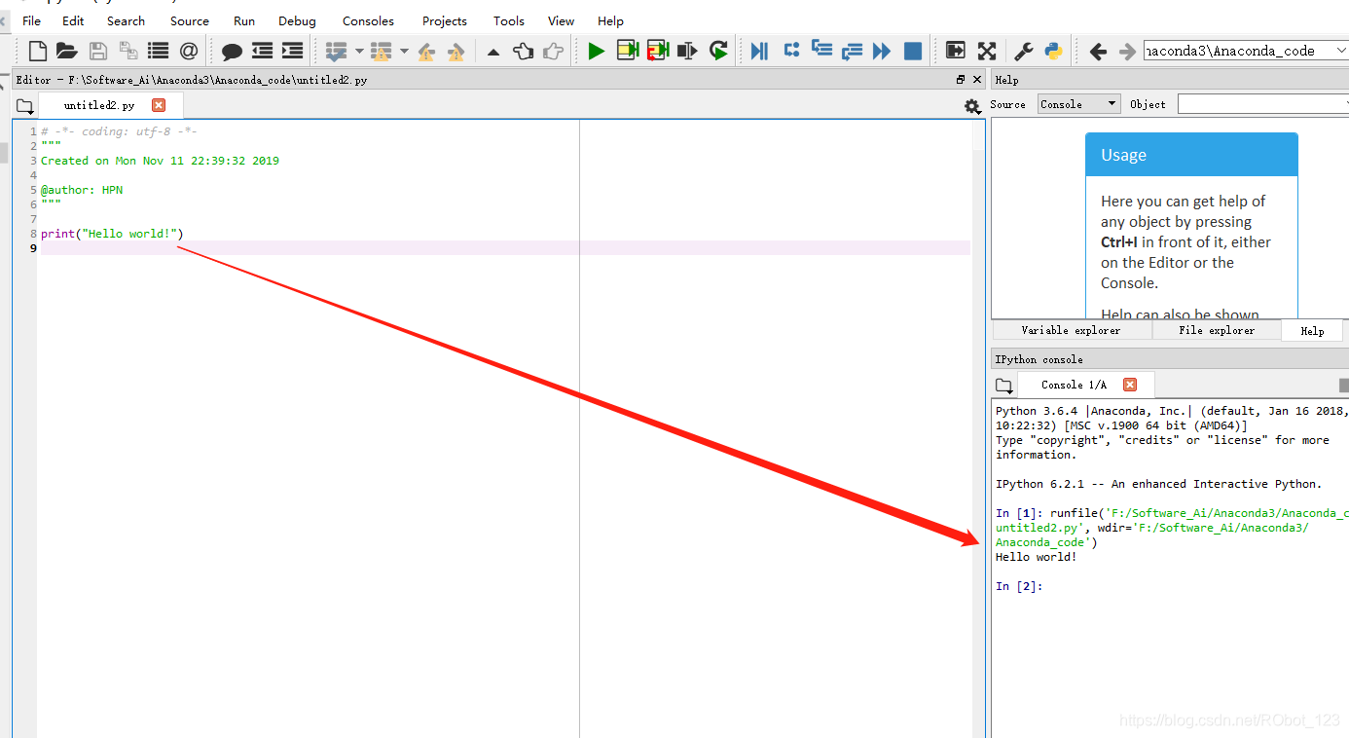
Task: Go to previous cursor position icon
Action: point(524,51)
